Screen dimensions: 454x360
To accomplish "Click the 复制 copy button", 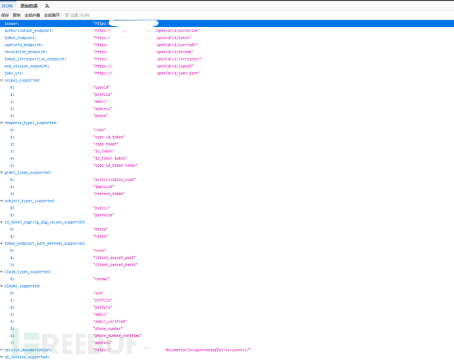I will click(16, 15).
